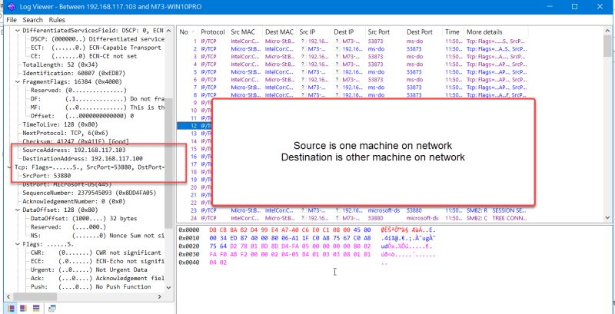Sort by the More details column header
The height and width of the screenshot is (314, 615).
click(484, 32)
